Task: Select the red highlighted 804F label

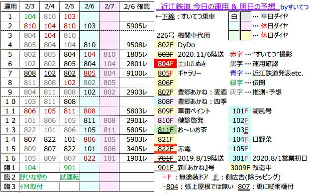Action: 166,64
